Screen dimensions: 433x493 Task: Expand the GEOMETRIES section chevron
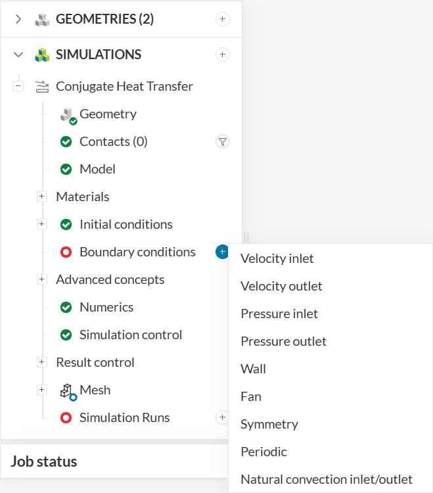(18, 19)
